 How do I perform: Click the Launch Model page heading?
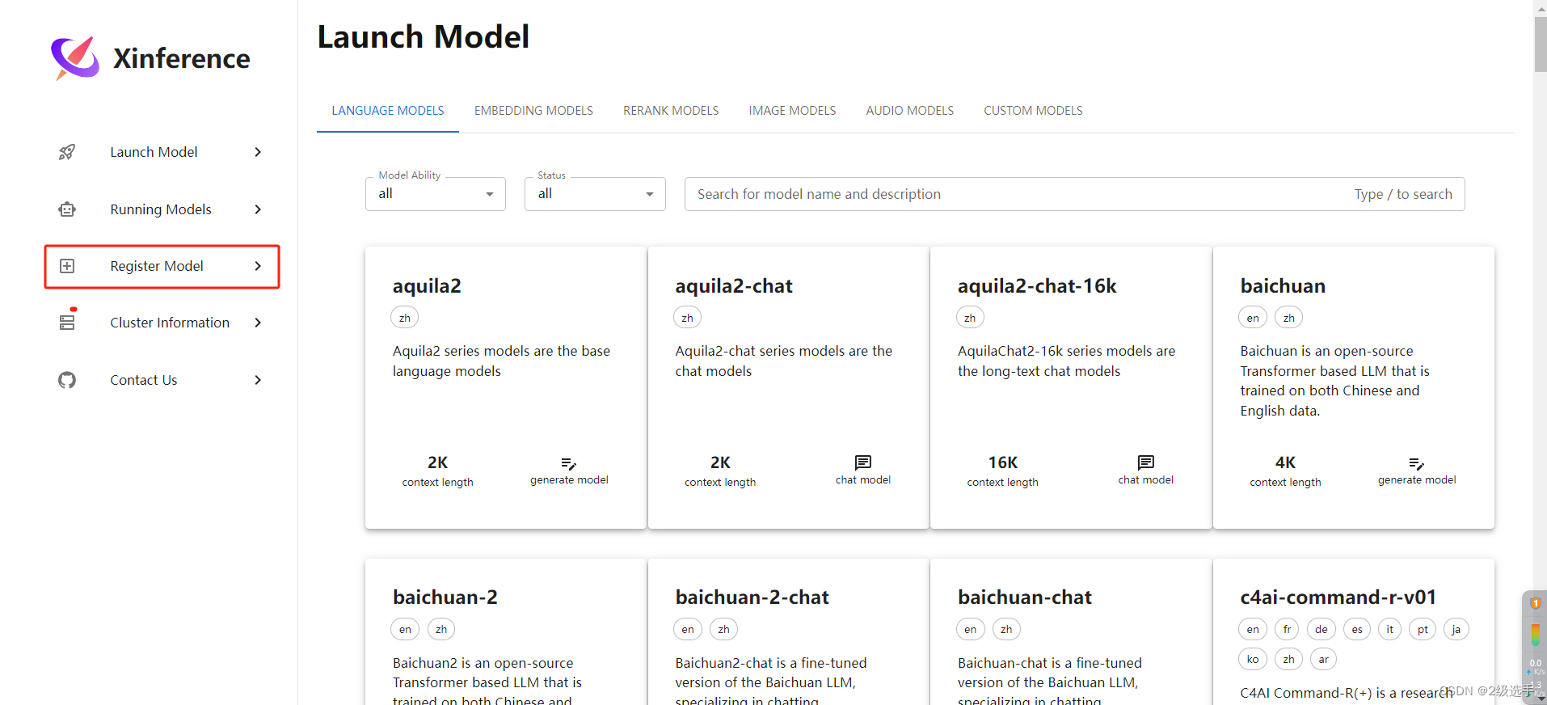[x=424, y=37]
